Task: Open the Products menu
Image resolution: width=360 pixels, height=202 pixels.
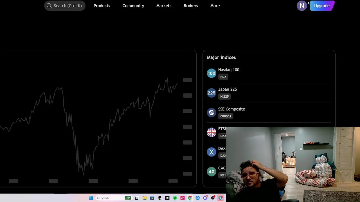Action: pos(102,6)
